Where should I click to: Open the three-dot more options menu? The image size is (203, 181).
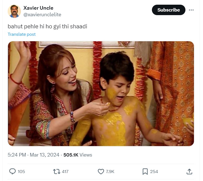pos(191,10)
